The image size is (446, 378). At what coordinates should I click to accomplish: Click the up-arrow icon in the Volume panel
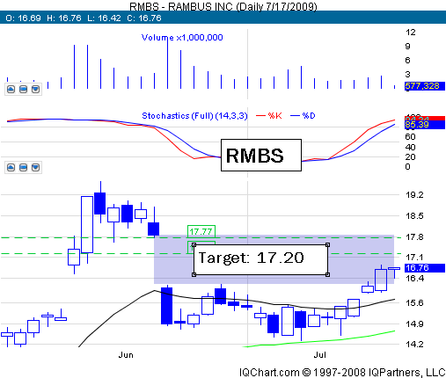pyautogui.click(x=11, y=89)
